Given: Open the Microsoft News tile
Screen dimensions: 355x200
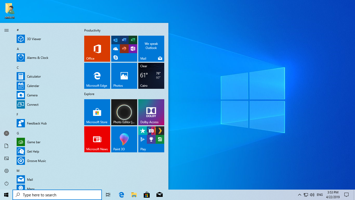Looking at the screenshot, I should [97, 139].
